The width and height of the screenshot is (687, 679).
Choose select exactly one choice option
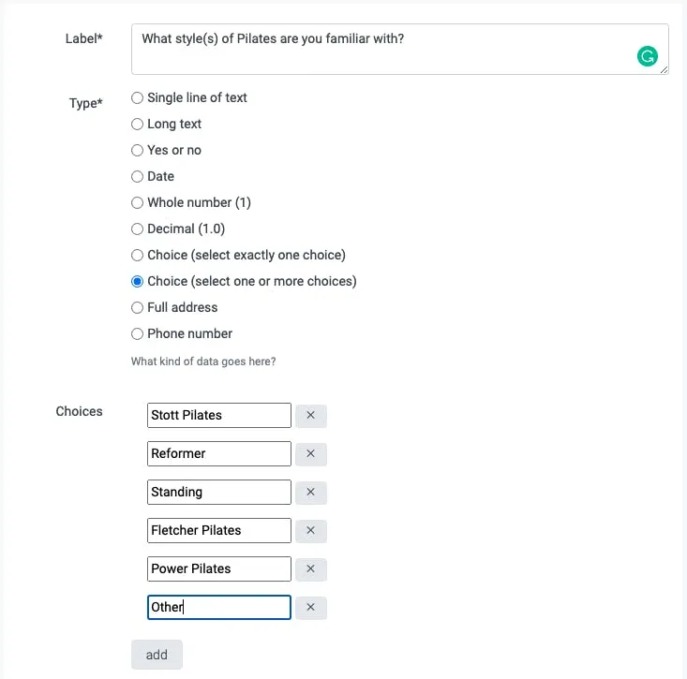click(137, 256)
